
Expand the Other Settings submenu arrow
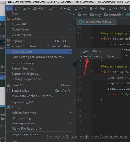70,51
